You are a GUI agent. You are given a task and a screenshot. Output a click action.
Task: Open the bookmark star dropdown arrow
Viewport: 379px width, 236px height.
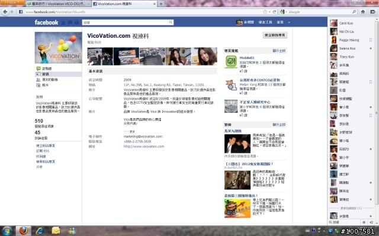[269, 12]
